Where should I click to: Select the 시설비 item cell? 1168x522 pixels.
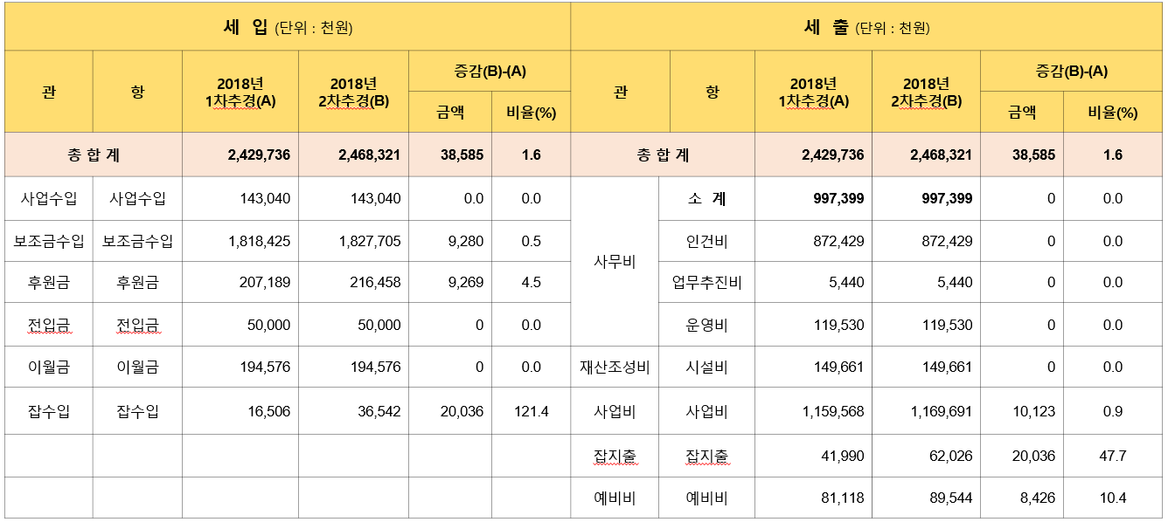[706, 367]
